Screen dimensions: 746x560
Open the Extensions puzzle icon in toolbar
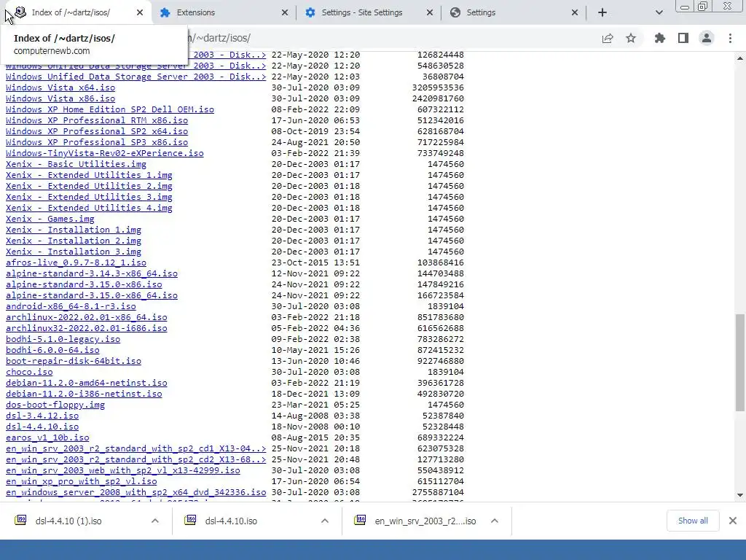tap(660, 38)
